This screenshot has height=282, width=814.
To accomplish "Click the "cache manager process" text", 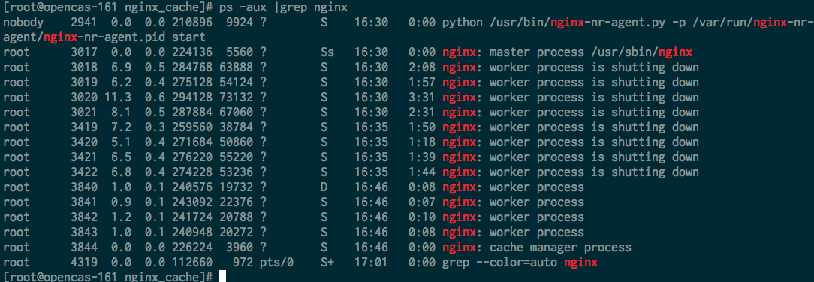I will (x=560, y=247).
